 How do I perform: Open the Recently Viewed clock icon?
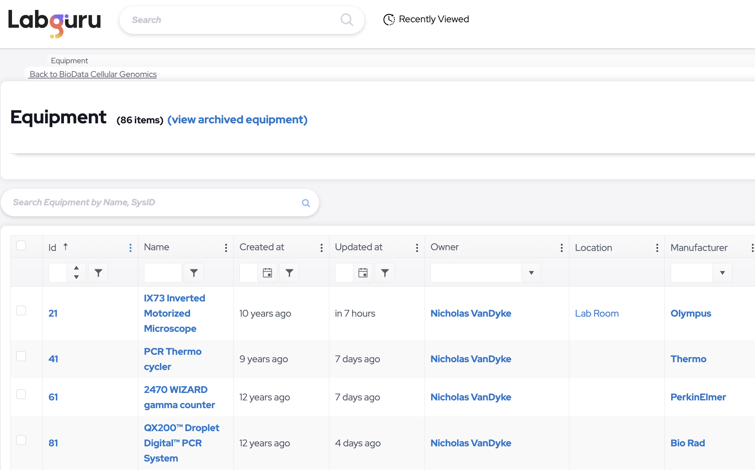coord(389,19)
